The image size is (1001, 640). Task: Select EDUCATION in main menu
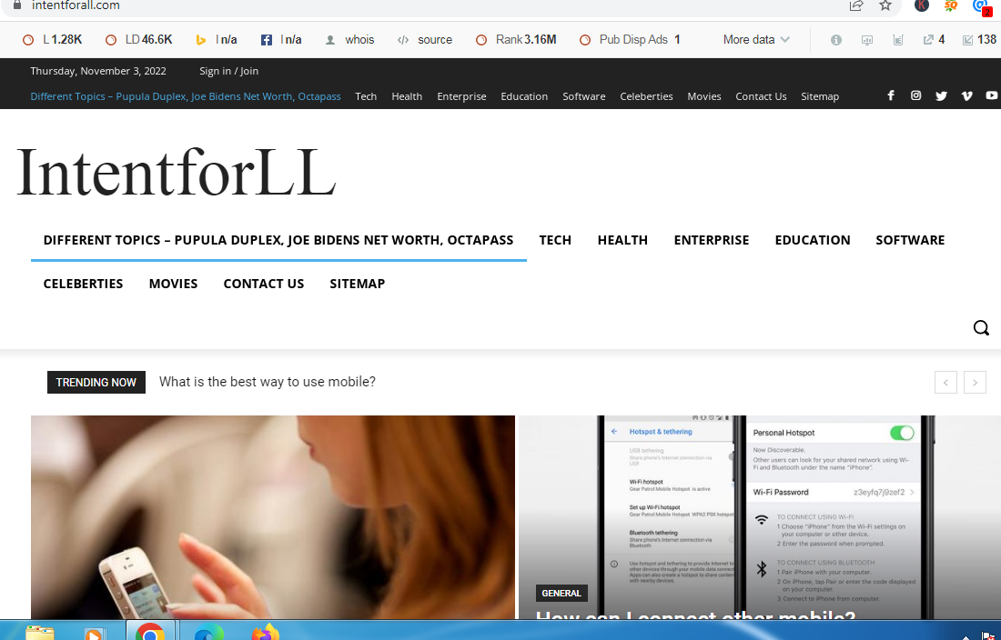pyautogui.click(x=812, y=240)
